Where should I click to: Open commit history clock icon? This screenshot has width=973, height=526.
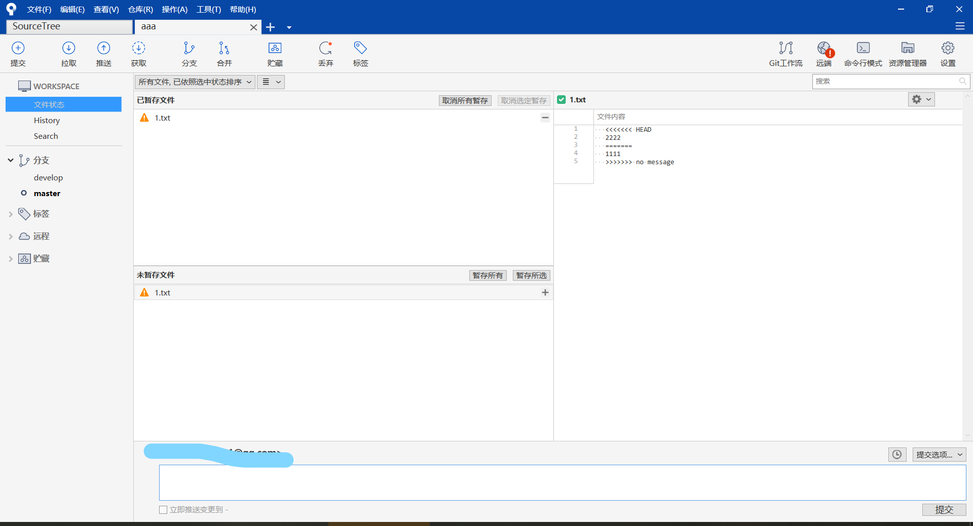coord(897,455)
